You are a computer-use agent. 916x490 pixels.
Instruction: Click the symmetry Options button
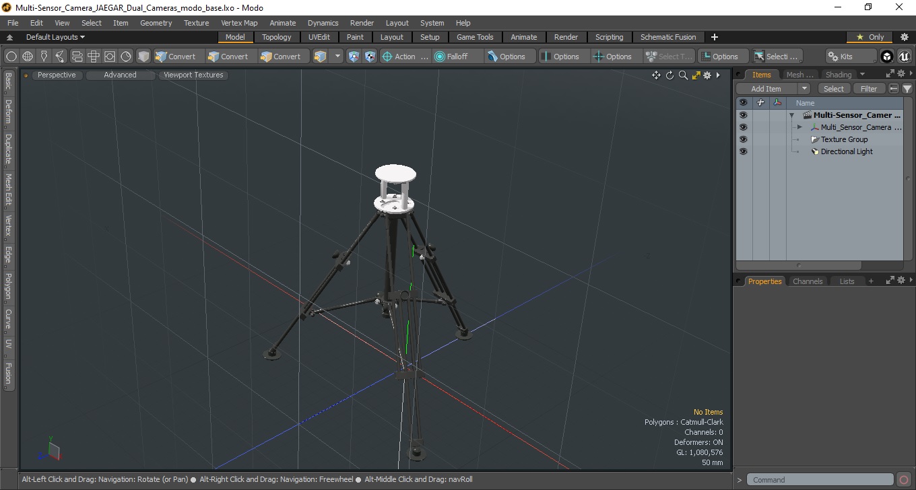coord(564,57)
